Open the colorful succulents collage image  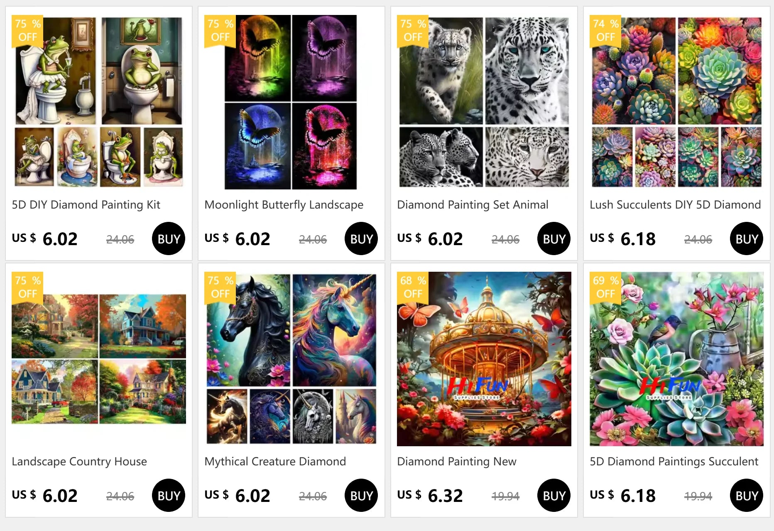coord(677,102)
